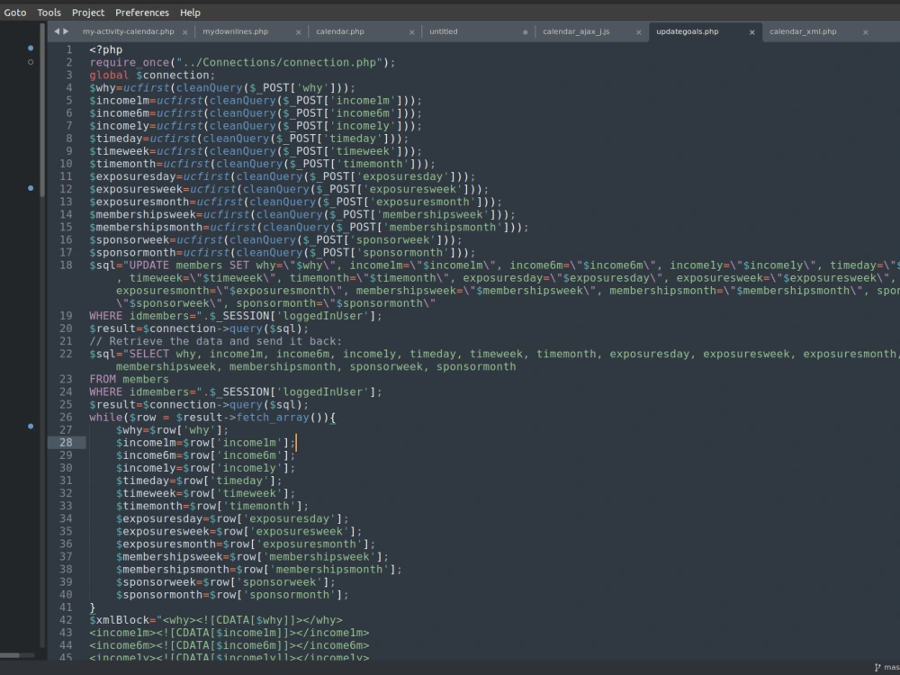Click the right tab-scroll arrow
Viewport: 900px width, 675px height.
tap(66, 31)
